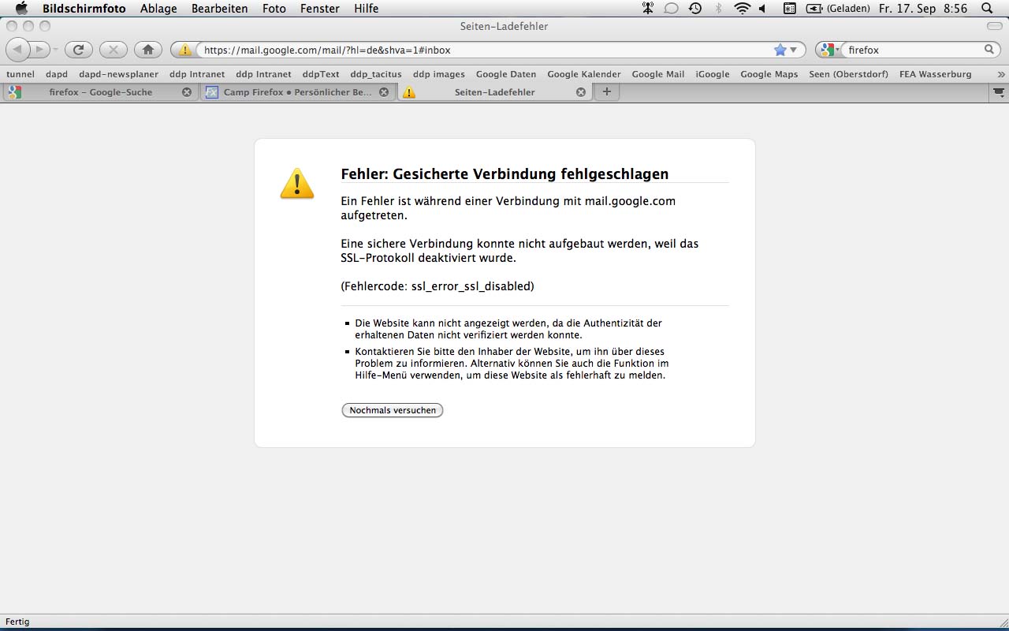Close the firefox Google-Suche tab

click(x=187, y=92)
